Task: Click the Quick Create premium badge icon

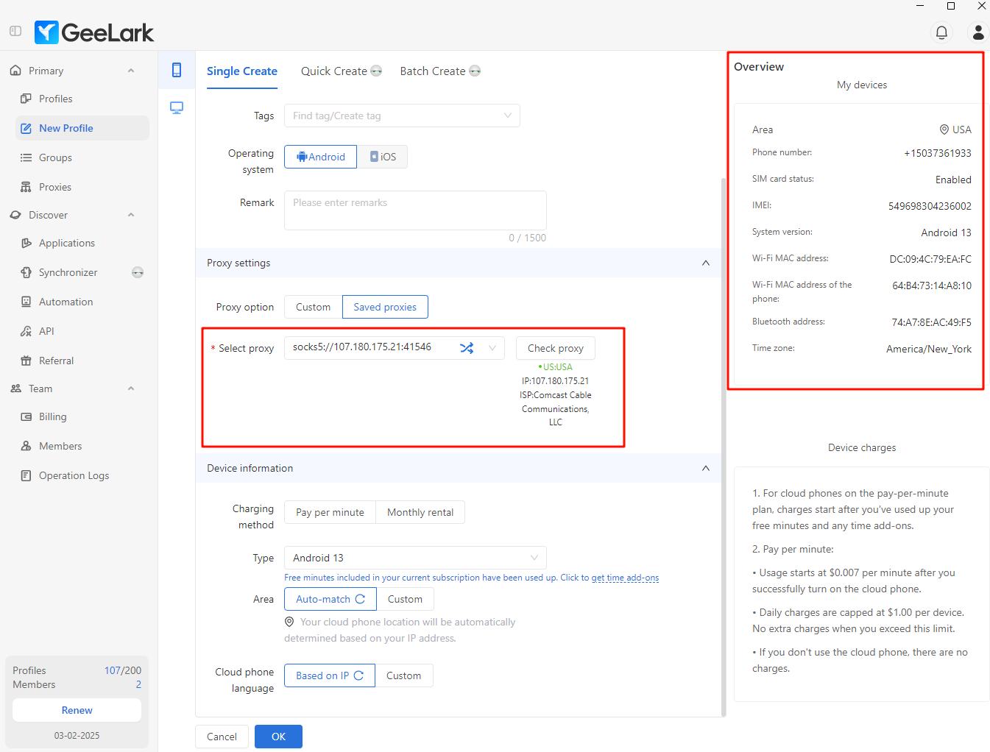Action: click(376, 71)
